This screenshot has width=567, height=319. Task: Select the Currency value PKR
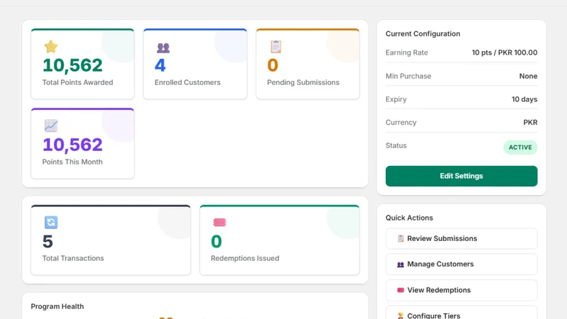tap(530, 122)
